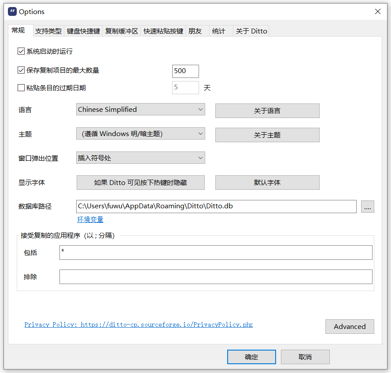Open the 支持类型 tab
The image size is (391, 373).
[48, 31]
